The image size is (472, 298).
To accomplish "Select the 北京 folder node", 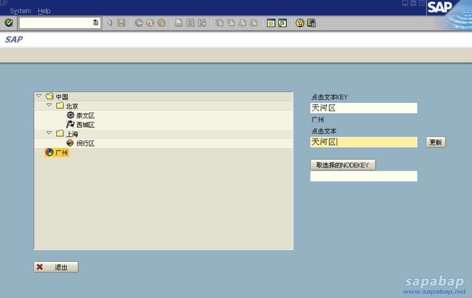I will 72,106.
